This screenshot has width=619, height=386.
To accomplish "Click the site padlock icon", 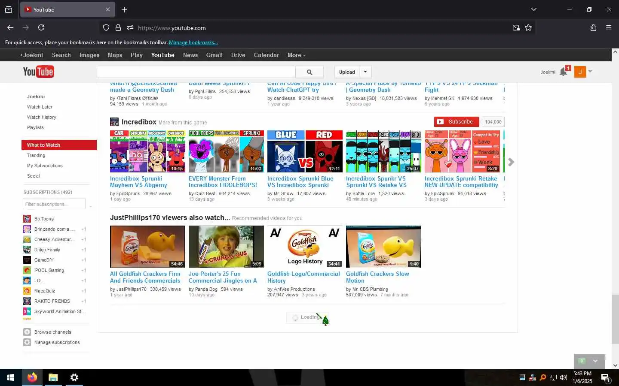I will tap(118, 28).
